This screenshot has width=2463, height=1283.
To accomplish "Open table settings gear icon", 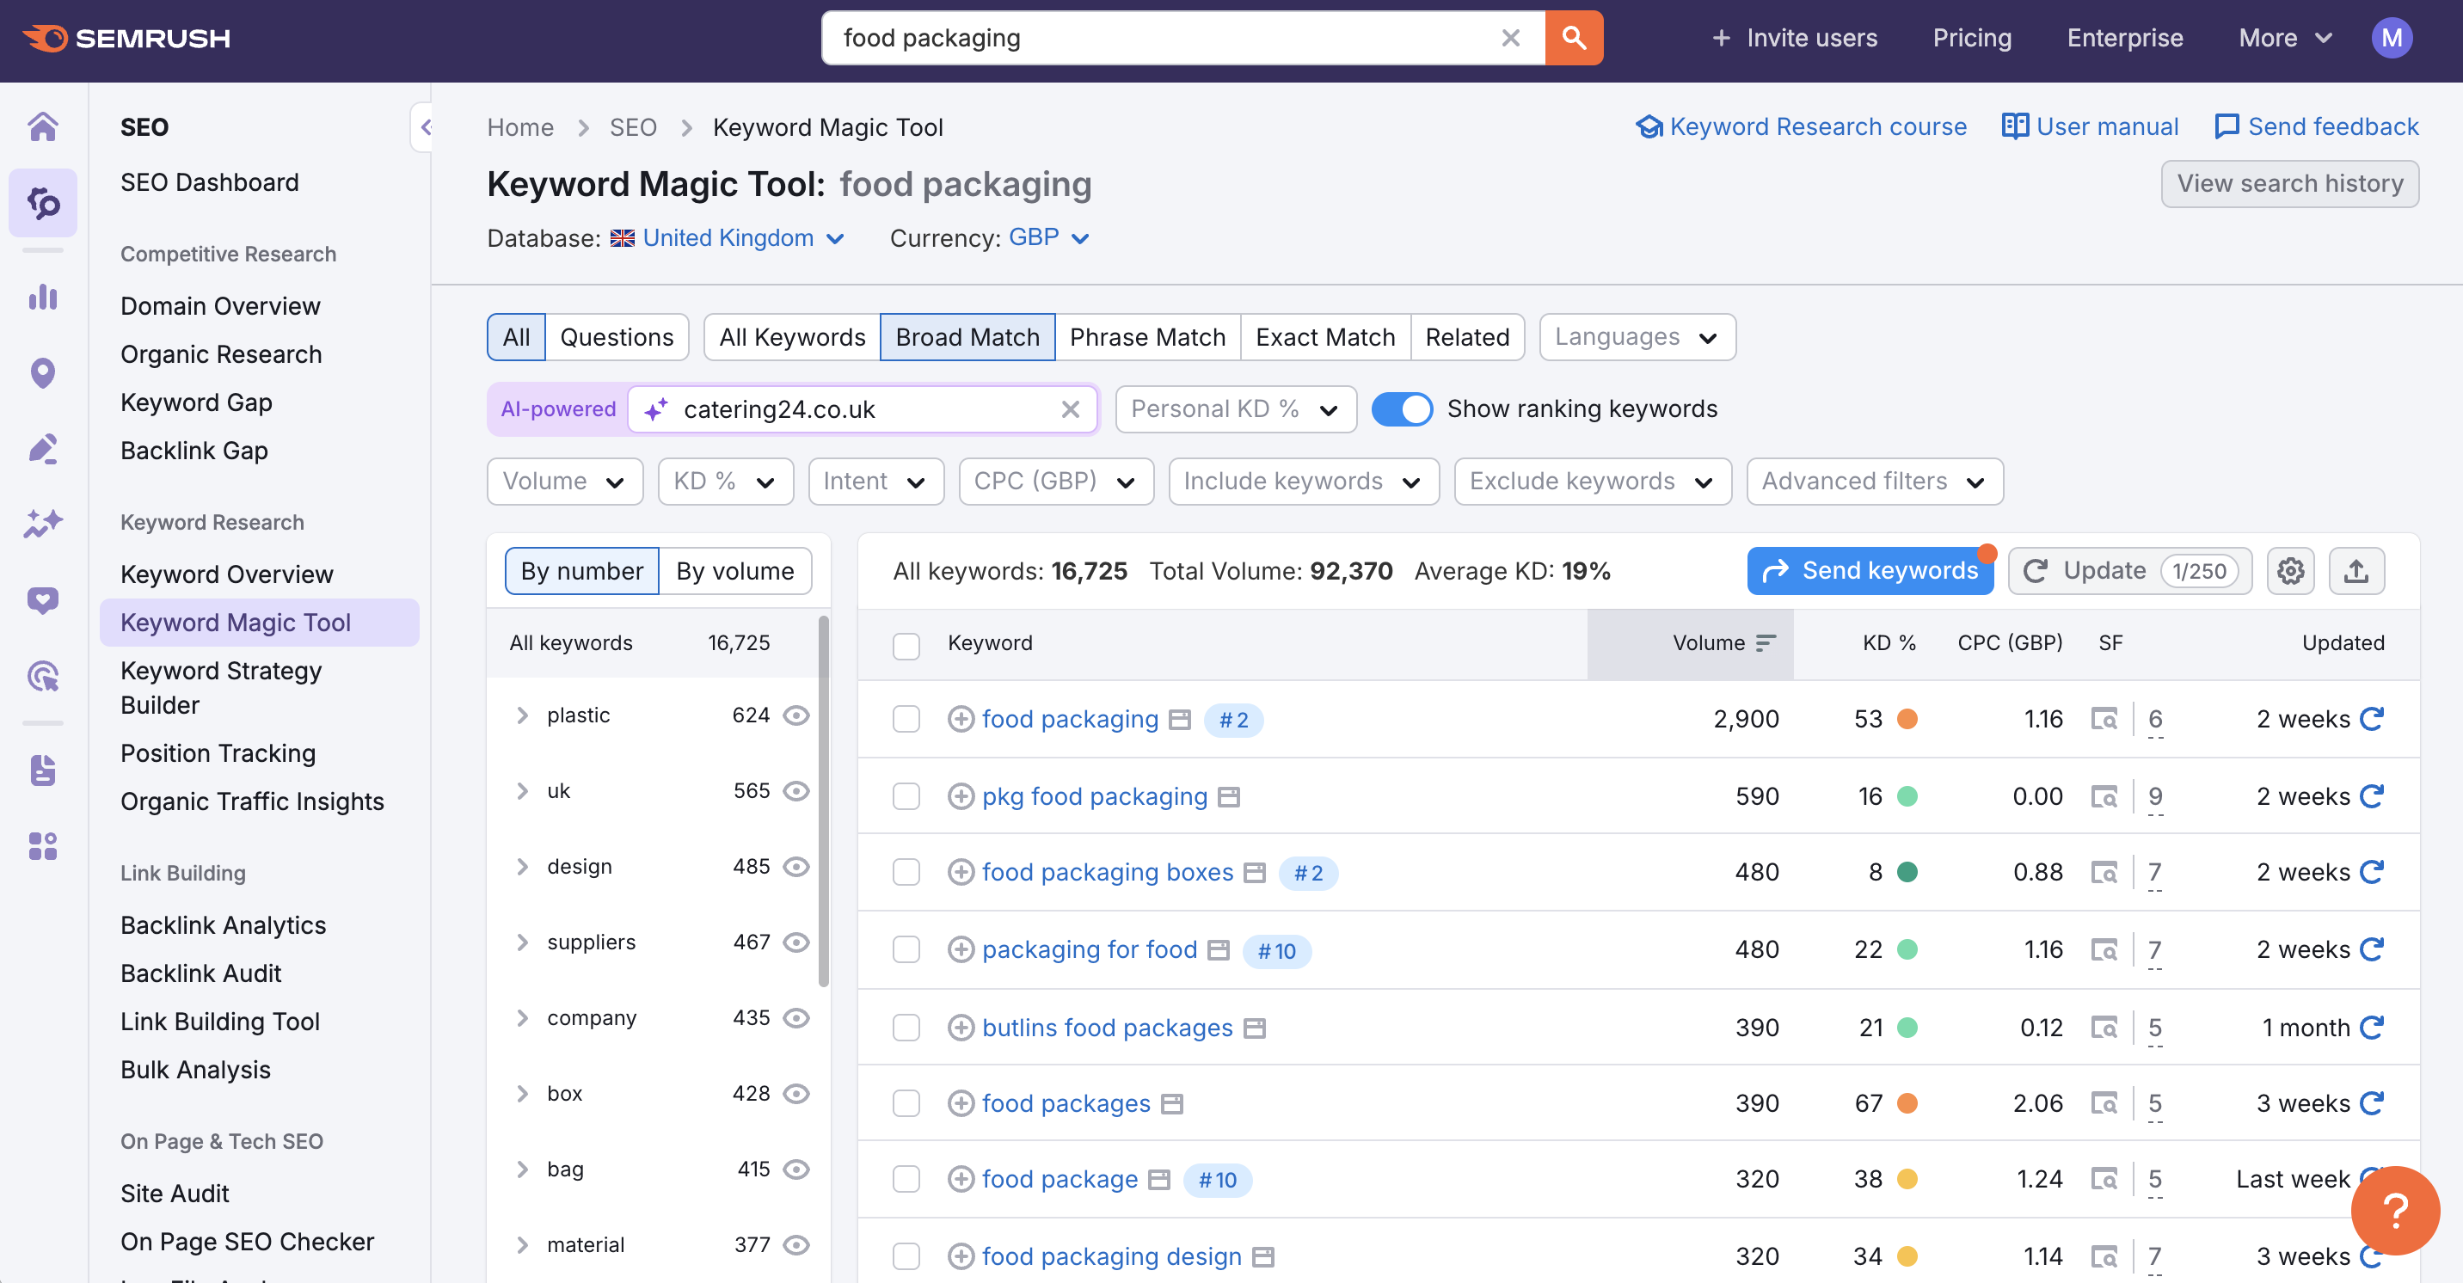I will [x=2290, y=571].
